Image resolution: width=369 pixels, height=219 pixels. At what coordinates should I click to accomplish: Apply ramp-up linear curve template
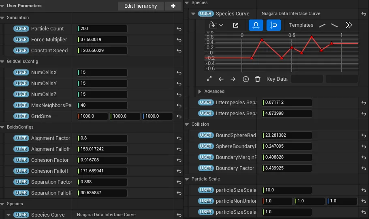322,25
